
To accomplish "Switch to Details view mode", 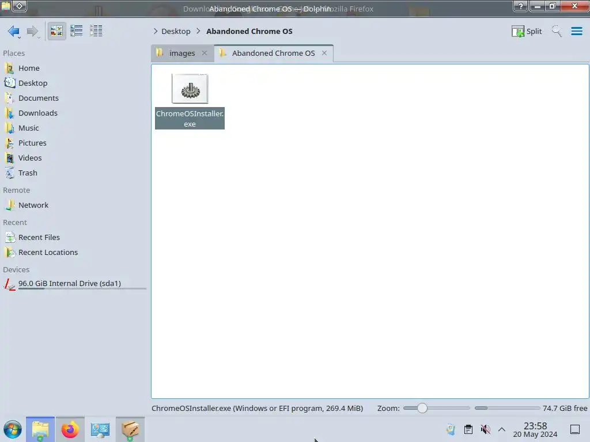I will click(x=96, y=31).
